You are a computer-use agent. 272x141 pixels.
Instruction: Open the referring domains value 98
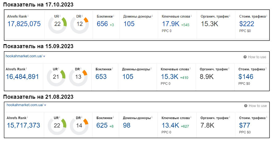(x=127, y=125)
